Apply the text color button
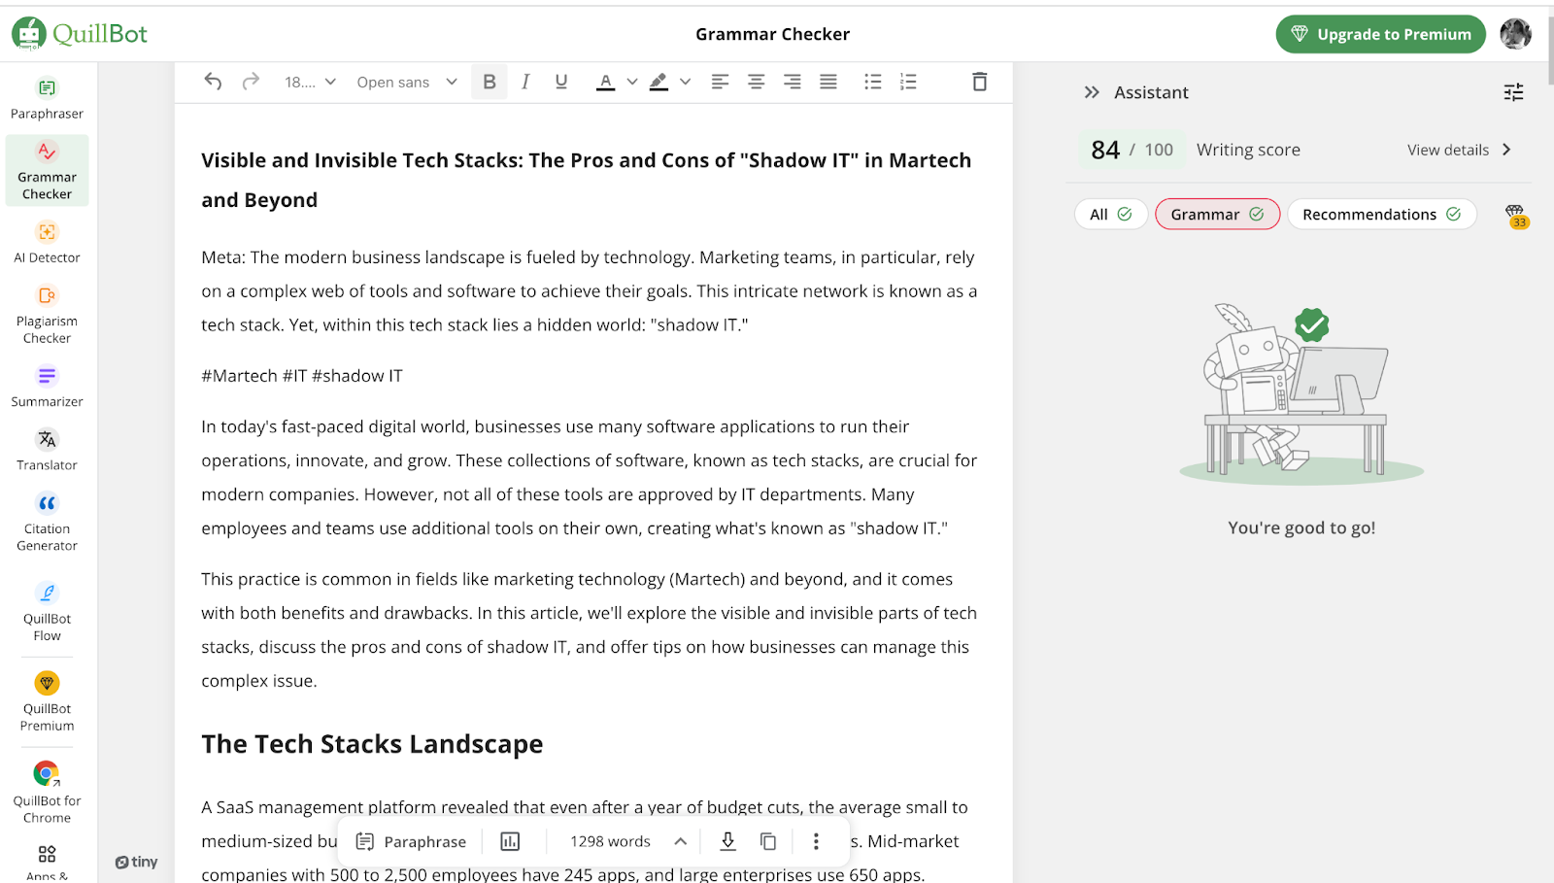Viewport: 1554px width, 883px height. click(x=605, y=82)
